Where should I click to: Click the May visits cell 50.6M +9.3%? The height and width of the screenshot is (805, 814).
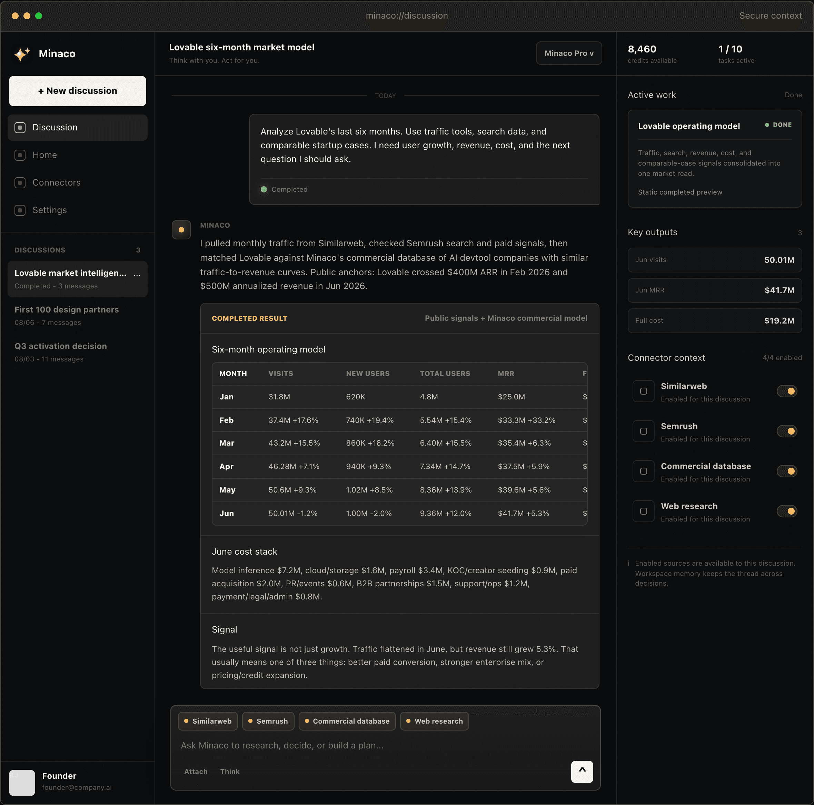tap(292, 490)
